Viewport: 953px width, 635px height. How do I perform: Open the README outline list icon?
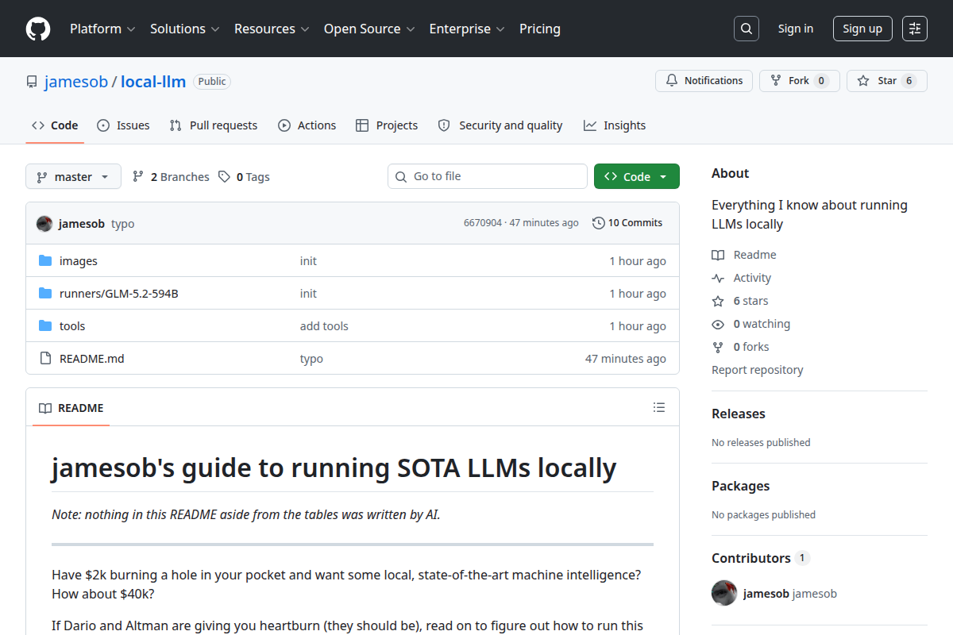click(x=659, y=407)
